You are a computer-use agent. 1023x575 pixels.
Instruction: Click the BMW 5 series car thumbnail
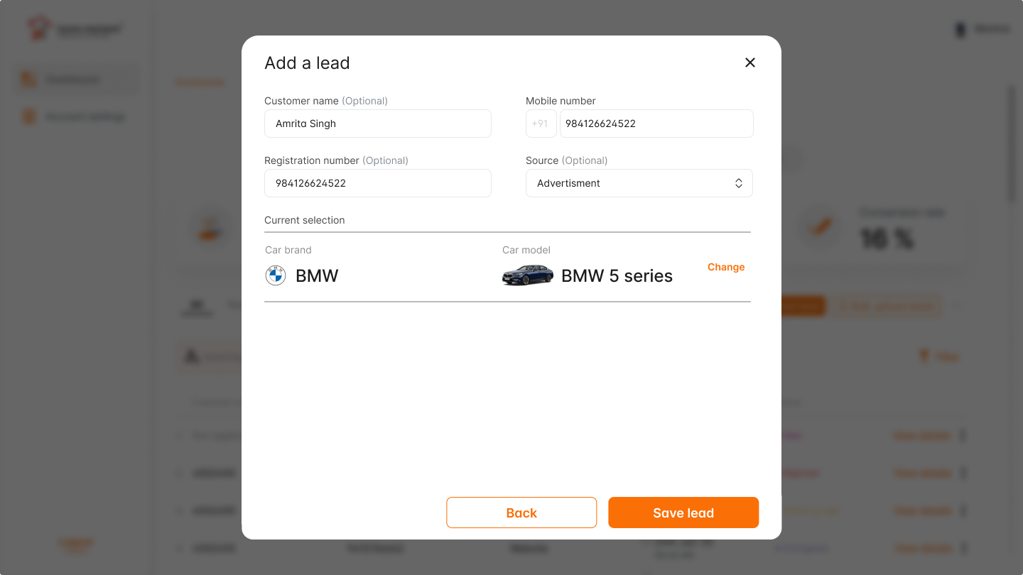click(527, 275)
